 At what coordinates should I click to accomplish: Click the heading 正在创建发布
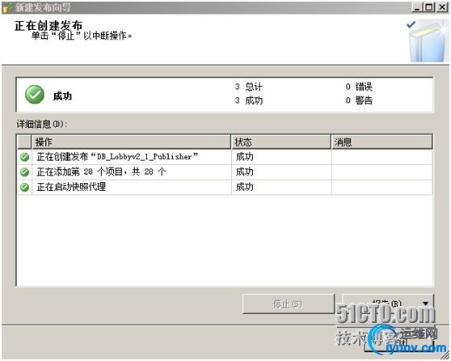[x=48, y=25]
